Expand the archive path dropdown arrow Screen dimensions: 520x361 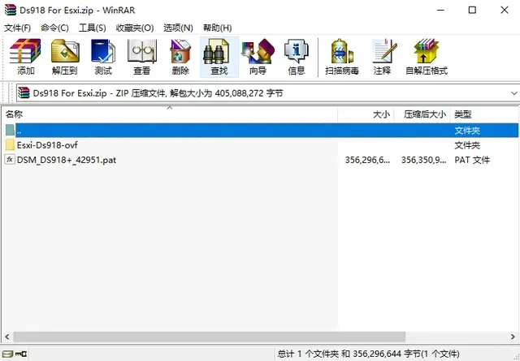click(513, 93)
